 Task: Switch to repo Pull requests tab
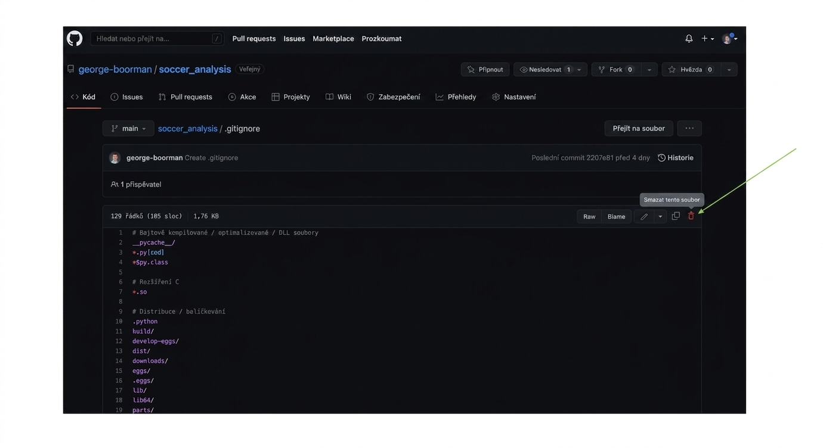pos(185,97)
